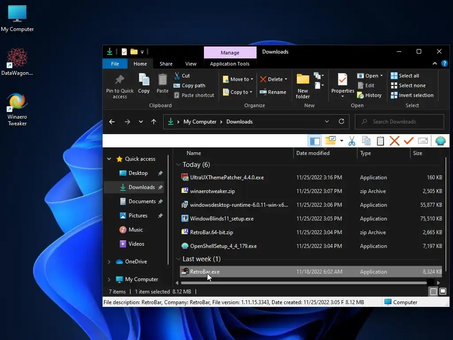
Task: Click Paste clipboard icon in Open-Shell toolbar
Action: pos(380,141)
